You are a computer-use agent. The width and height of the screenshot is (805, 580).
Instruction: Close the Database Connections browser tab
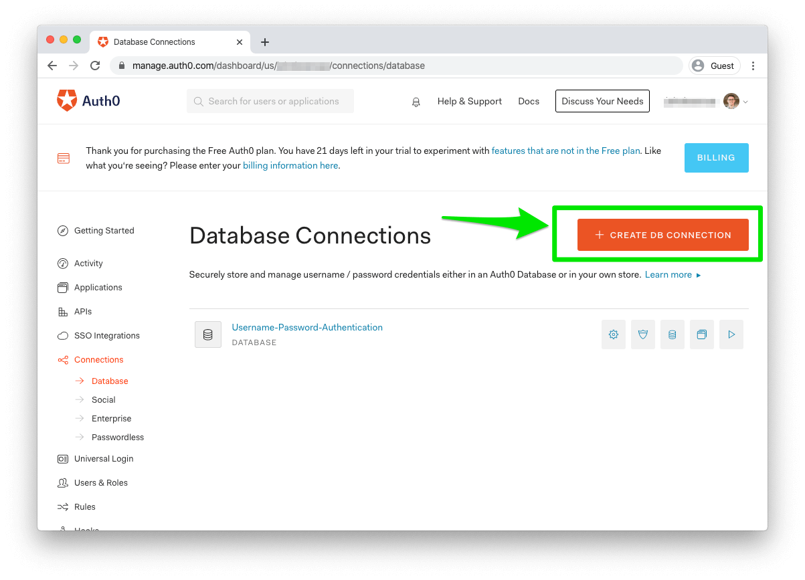[240, 42]
